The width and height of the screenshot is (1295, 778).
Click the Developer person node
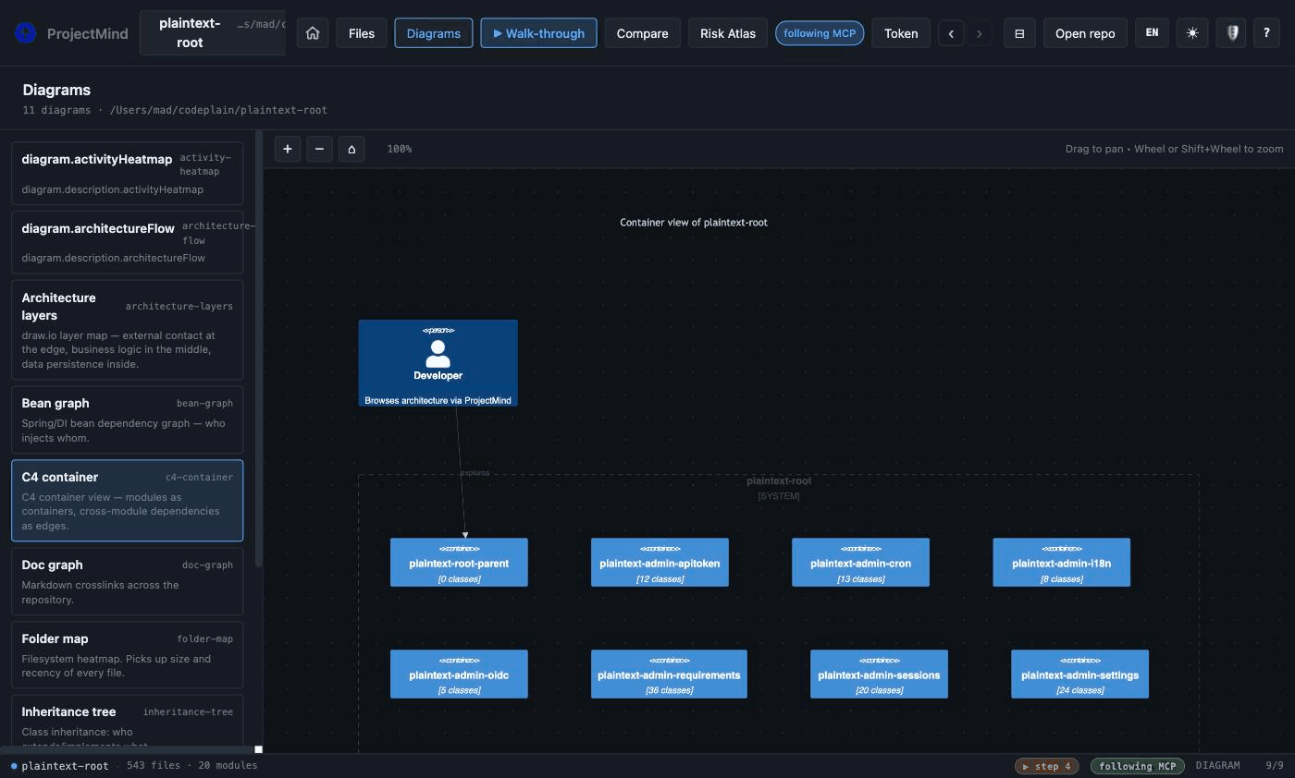tap(438, 363)
